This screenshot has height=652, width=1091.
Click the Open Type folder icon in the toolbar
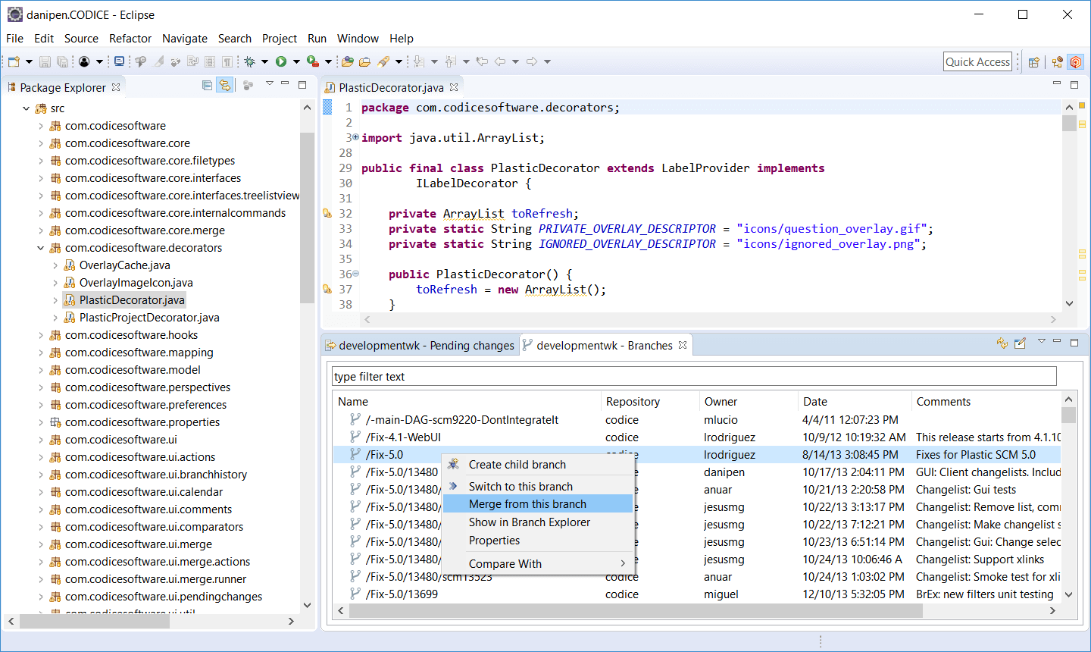pyautogui.click(x=348, y=61)
